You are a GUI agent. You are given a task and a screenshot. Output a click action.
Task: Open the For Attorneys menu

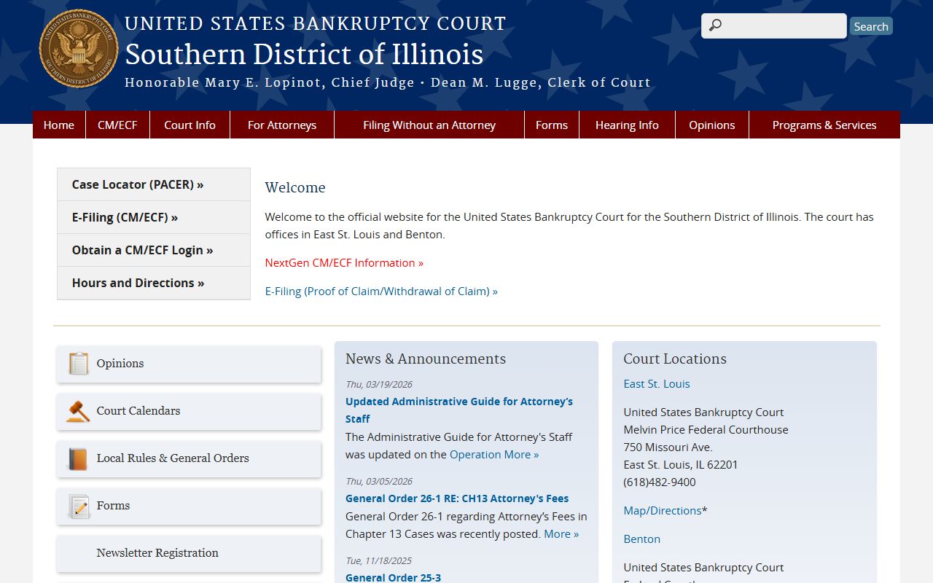(x=282, y=125)
